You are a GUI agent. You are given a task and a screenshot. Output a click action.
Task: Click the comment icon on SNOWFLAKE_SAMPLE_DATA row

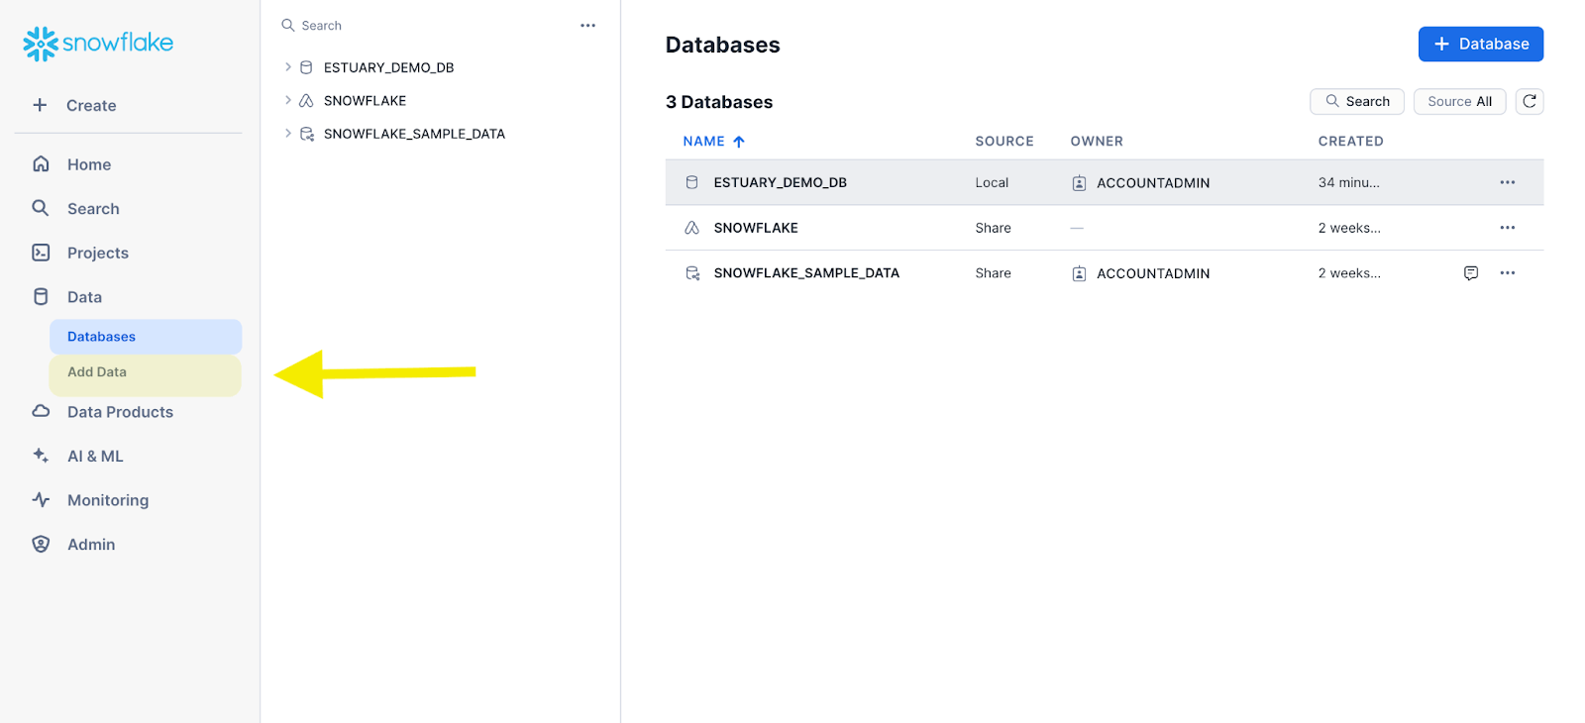[1471, 273]
